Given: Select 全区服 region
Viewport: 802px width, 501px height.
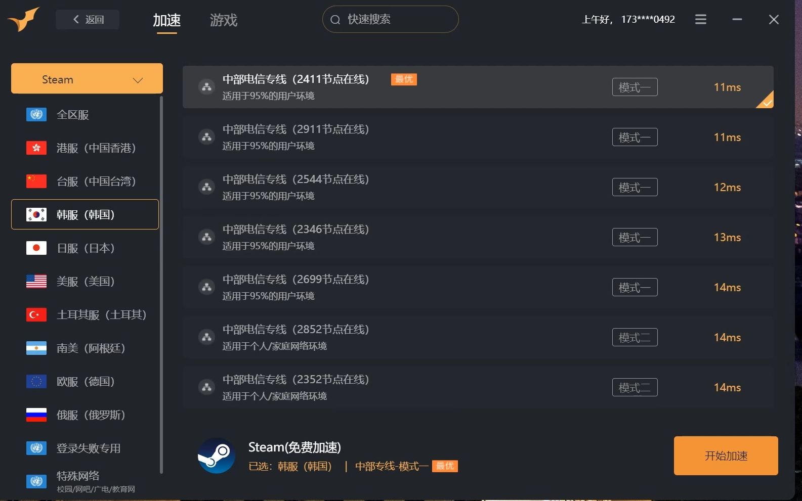Looking at the screenshot, I should click(85, 115).
